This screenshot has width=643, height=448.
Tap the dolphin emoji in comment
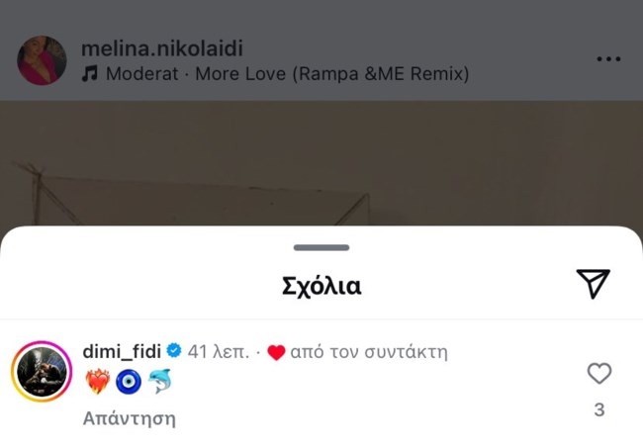160,382
